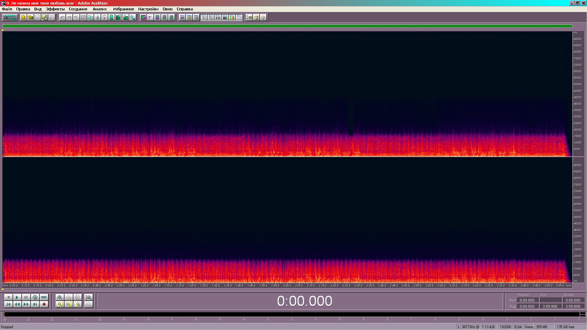Toggle loop playback infinity button
This screenshot has height=330, width=587.
[44, 297]
